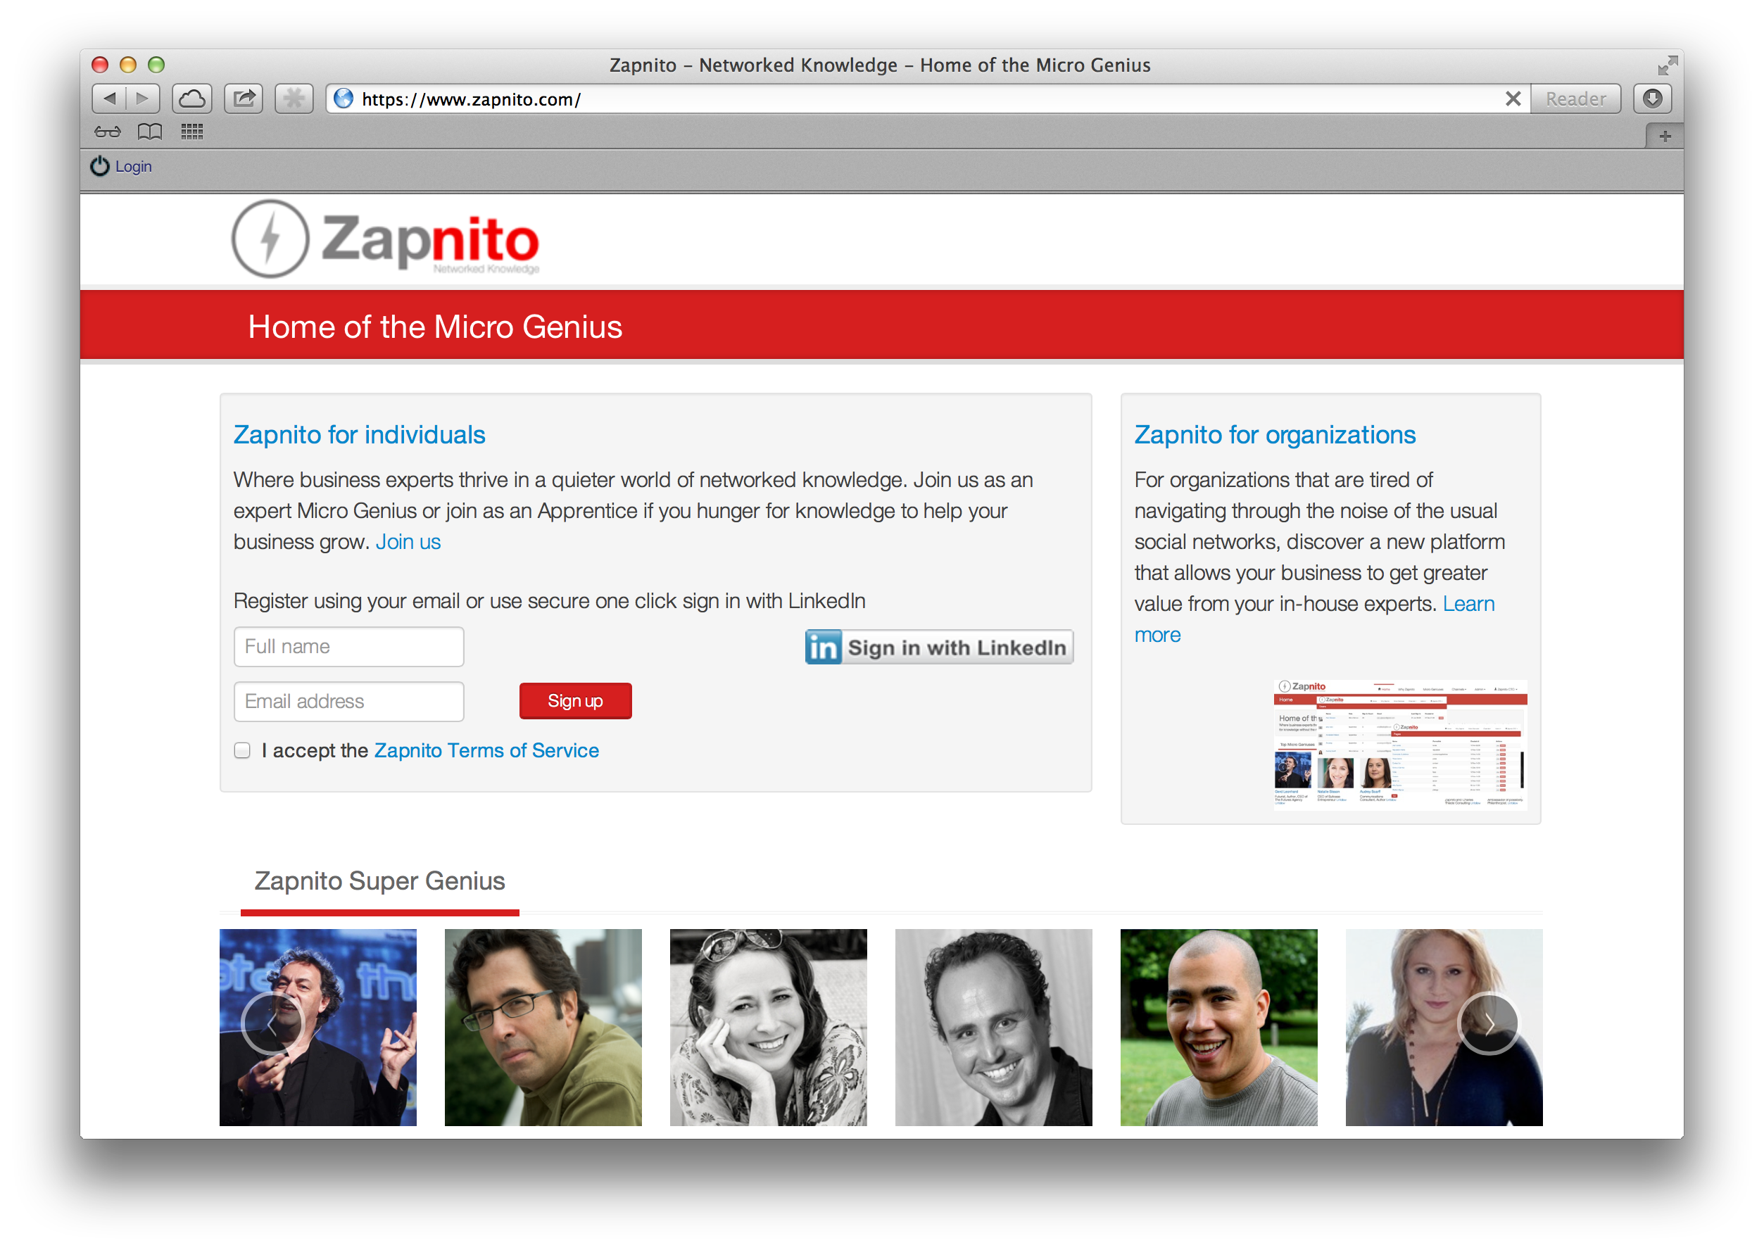The height and width of the screenshot is (1250, 1764).
Task: Click the Join us link
Action: click(x=408, y=542)
